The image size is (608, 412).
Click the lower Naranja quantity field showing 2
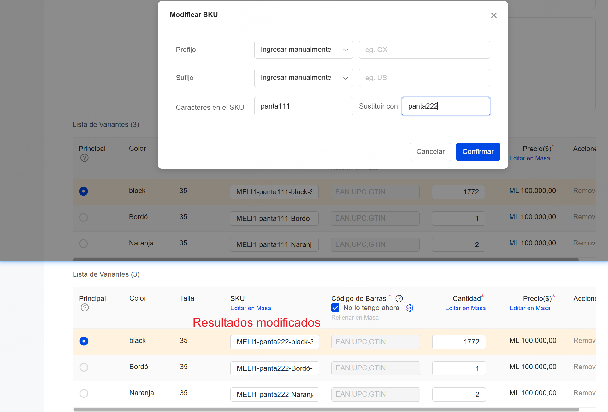click(459, 394)
